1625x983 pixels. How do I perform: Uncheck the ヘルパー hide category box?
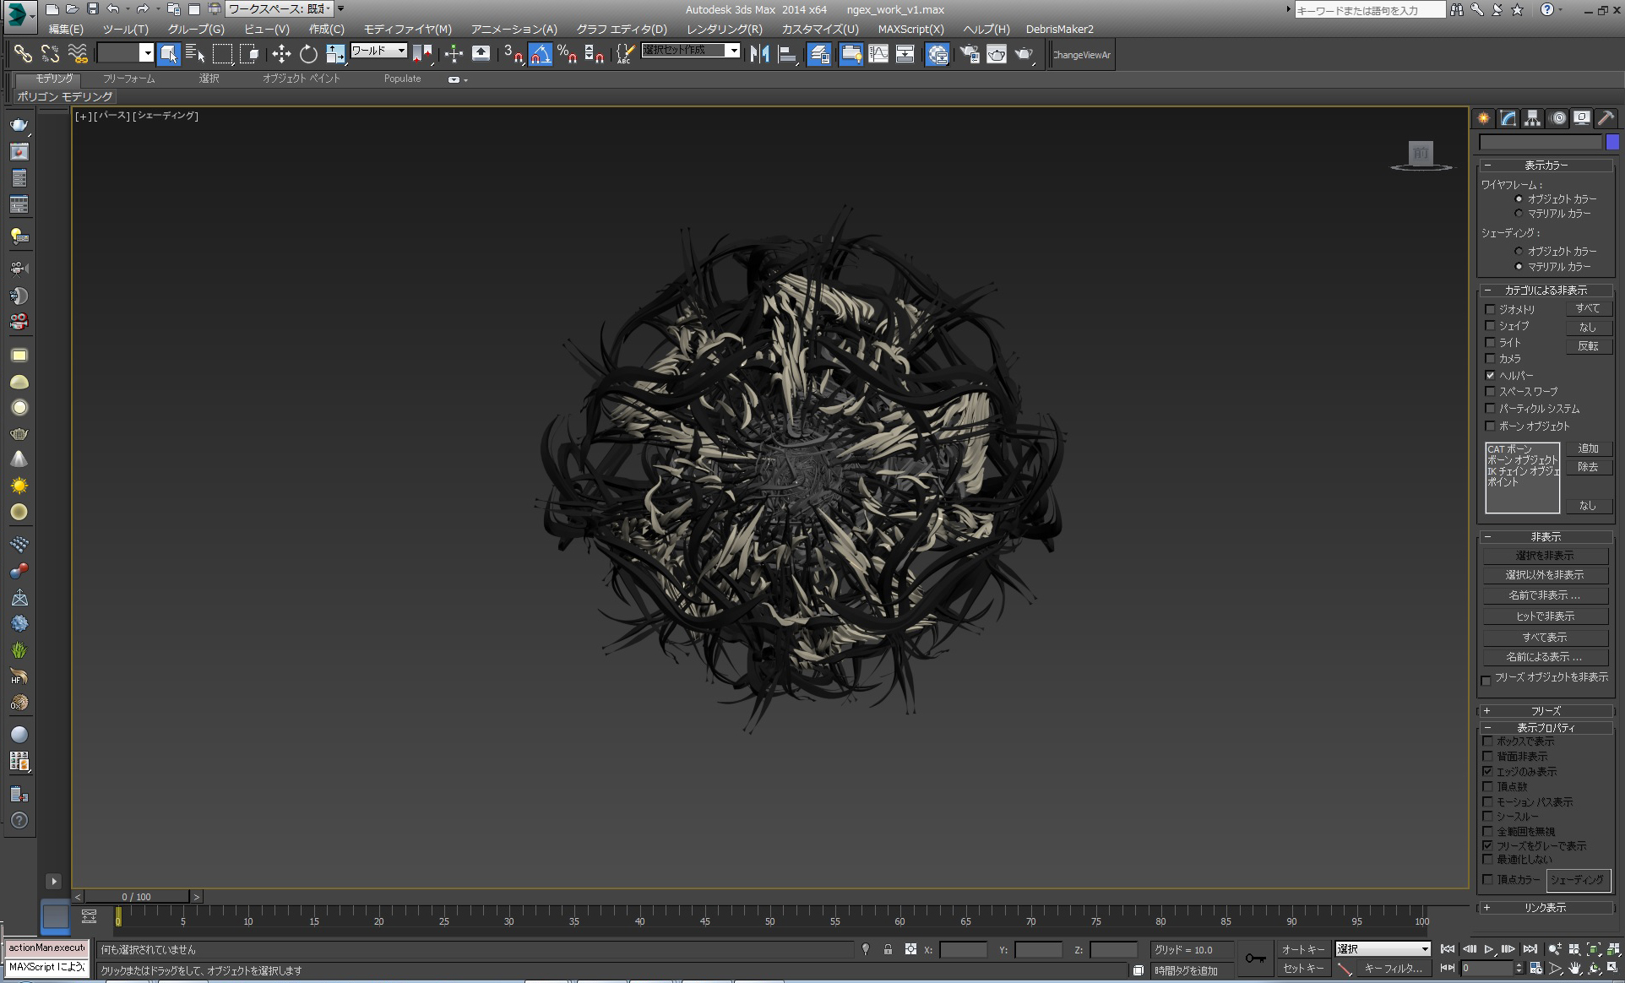coord(1490,375)
